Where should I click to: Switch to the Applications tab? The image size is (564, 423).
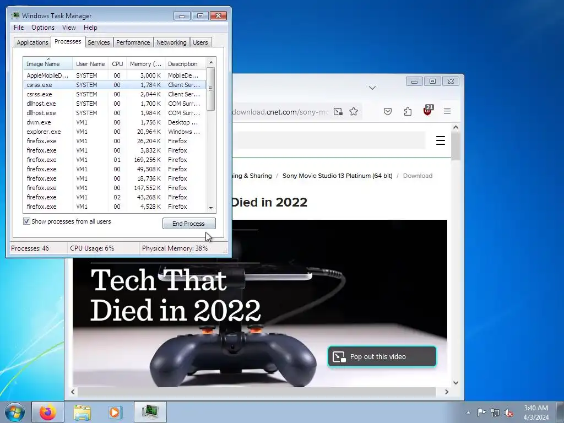32,42
